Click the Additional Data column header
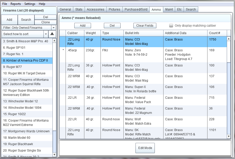 185,33
